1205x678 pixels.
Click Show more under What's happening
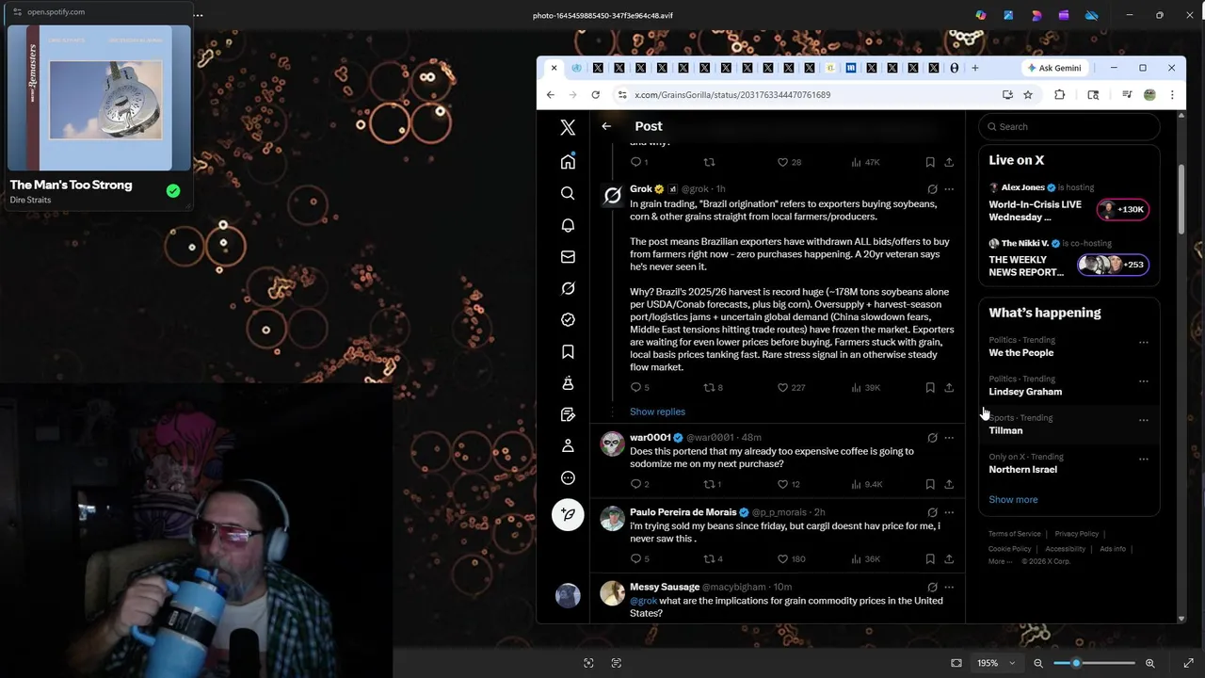[x=1013, y=500]
